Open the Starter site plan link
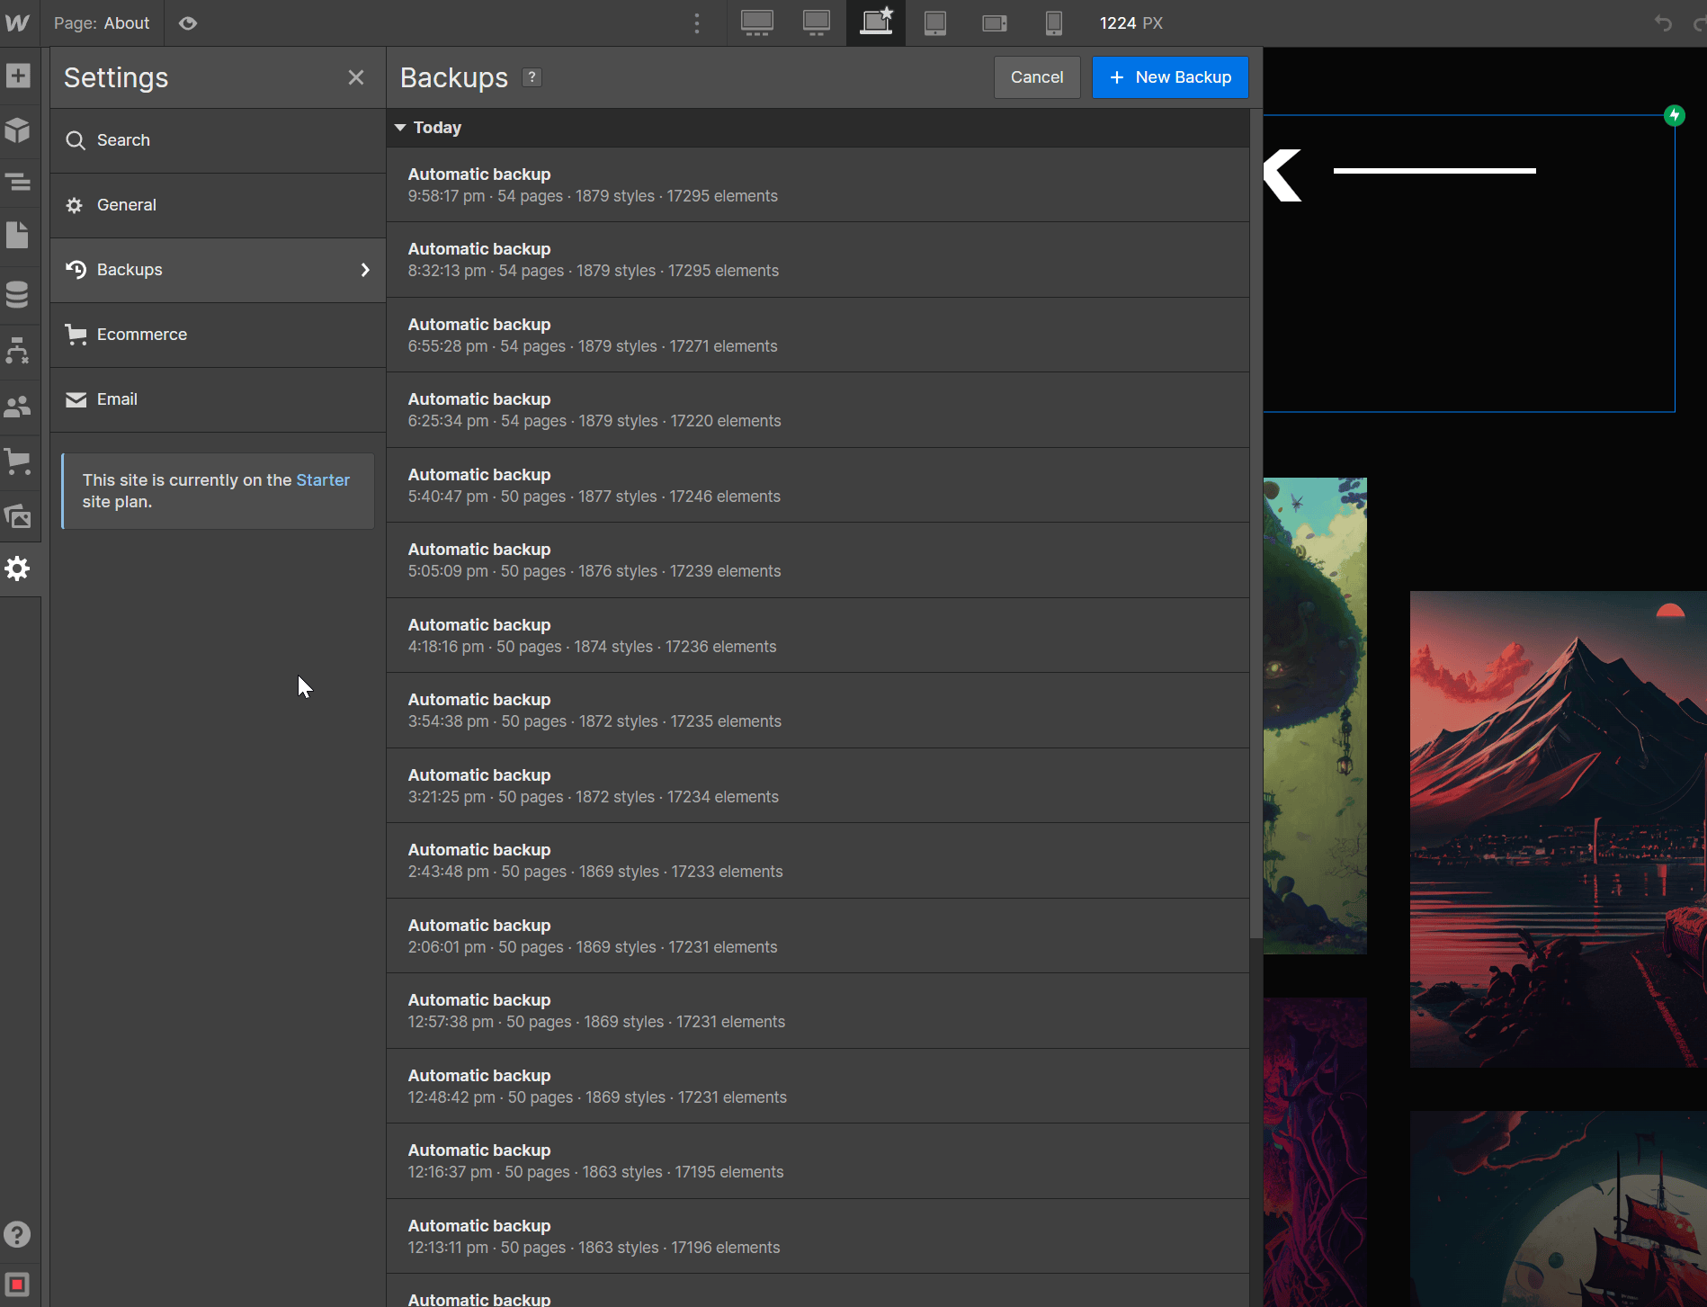Viewport: 1707px width, 1307px height. pyautogui.click(x=323, y=479)
